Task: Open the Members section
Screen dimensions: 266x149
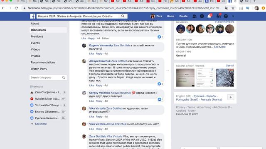Action: coord(37,36)
